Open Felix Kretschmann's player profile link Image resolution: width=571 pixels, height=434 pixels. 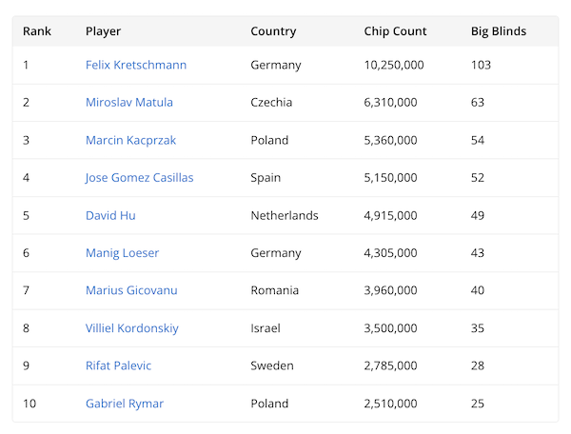[136, 66]
